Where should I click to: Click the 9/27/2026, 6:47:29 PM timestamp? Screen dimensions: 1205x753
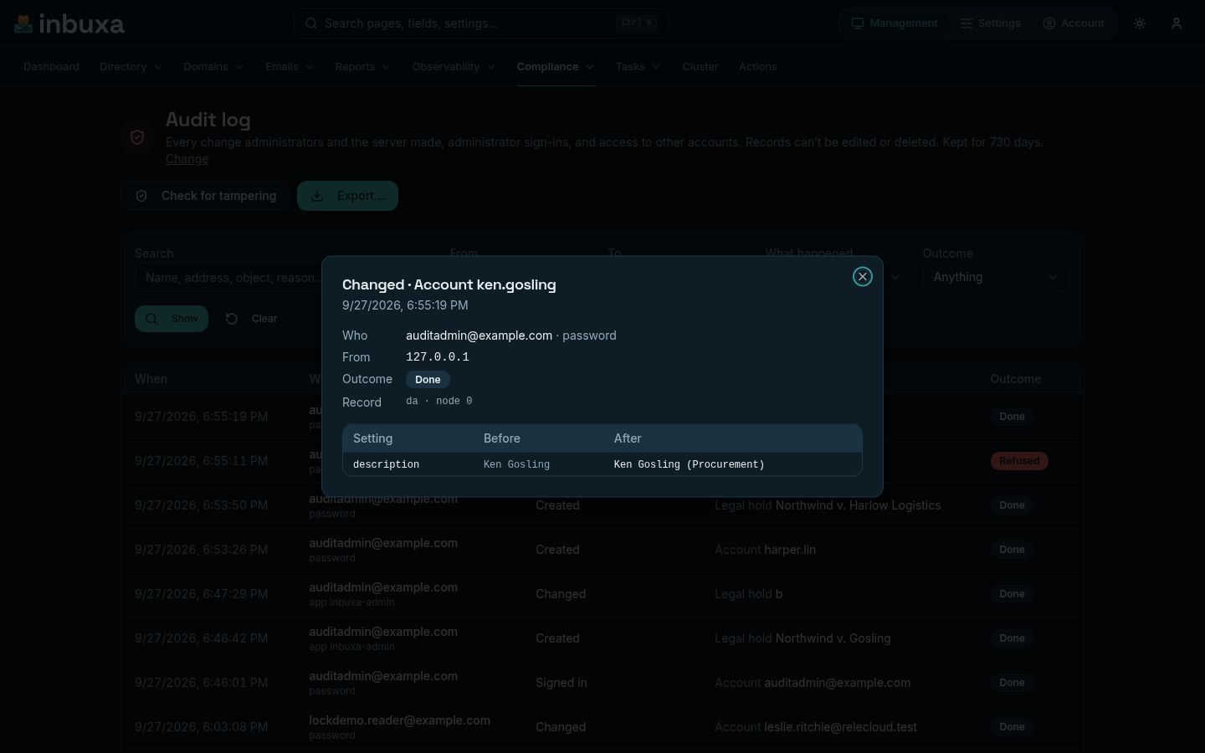(202, 594)
